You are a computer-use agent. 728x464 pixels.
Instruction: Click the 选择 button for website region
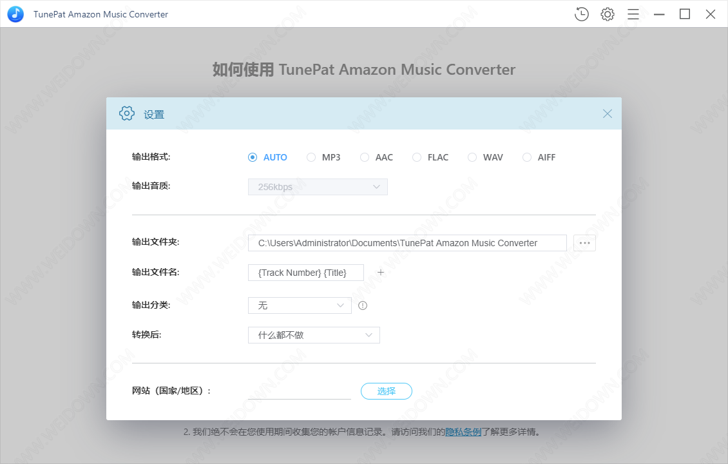click(x=387, y=391)
